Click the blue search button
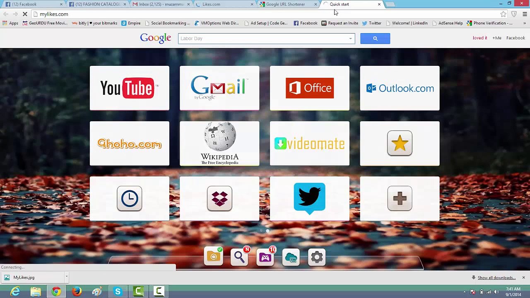Viewport: 530px width, 298px height. point(375,38)
